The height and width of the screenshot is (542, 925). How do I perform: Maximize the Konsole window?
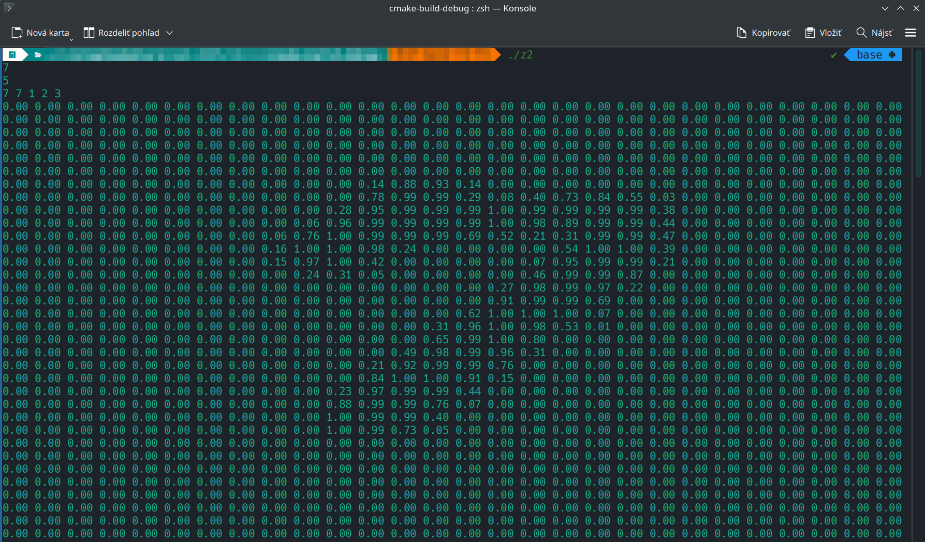(901, 8)
